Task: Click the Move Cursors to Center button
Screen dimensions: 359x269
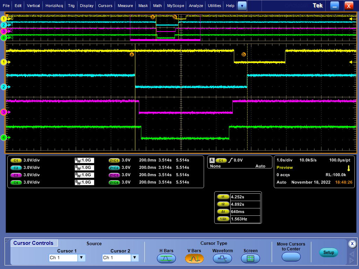Action: click(x=291, y=257)
